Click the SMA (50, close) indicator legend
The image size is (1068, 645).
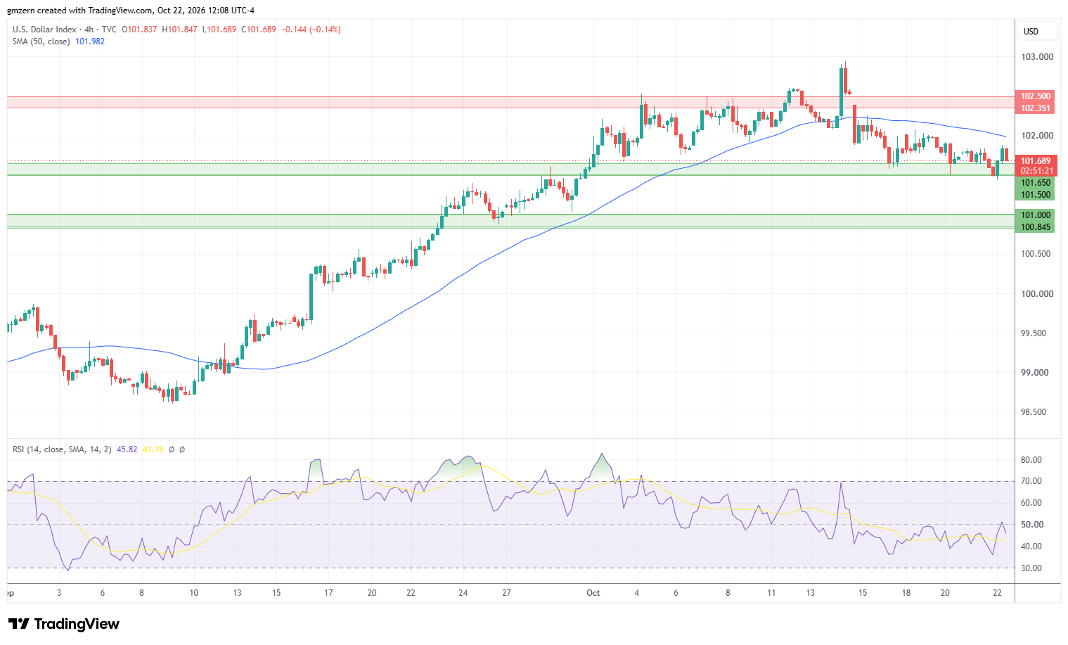(41, 41)
